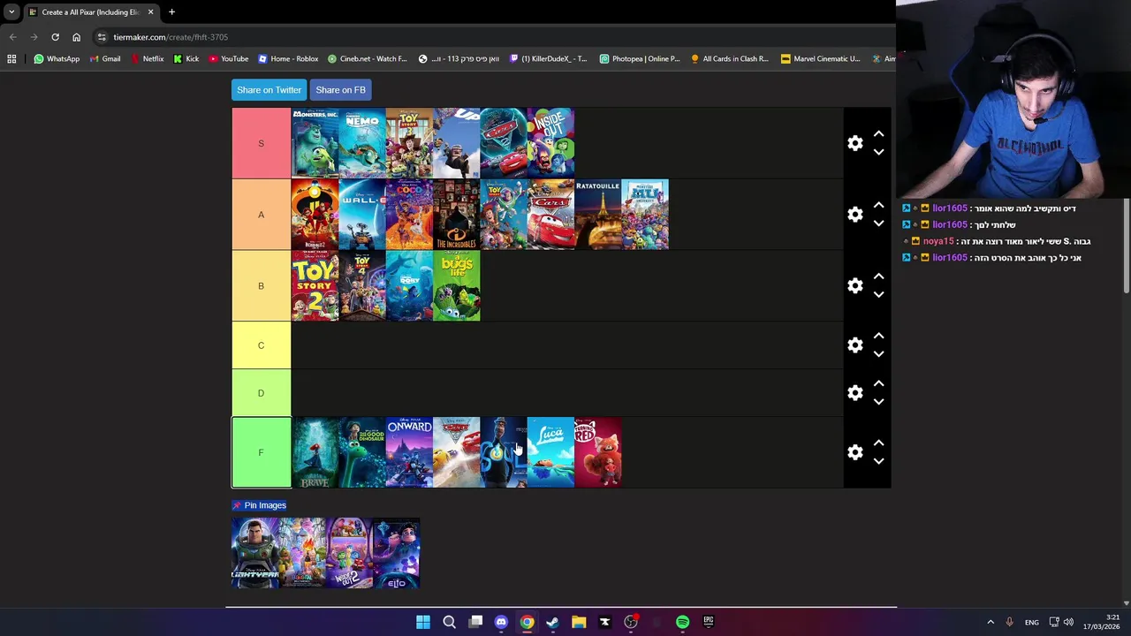Open Epic Games launcher from taskbar
The width and height of the screenshot is (1131, 636).
tap(708, 622)
